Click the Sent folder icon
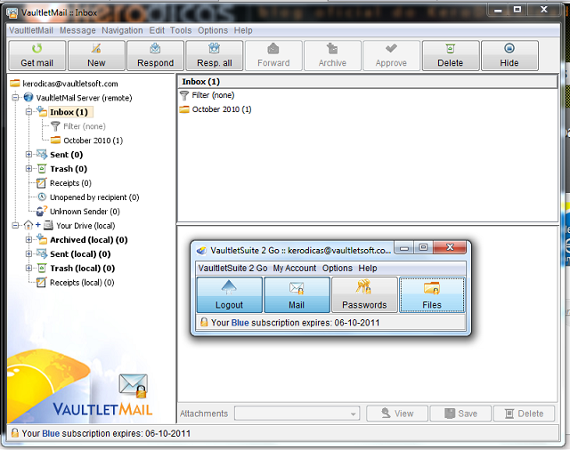 coord(42,155)
